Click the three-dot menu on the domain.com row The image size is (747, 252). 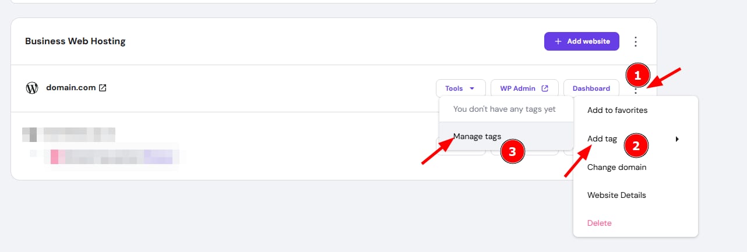pos(636,89)
